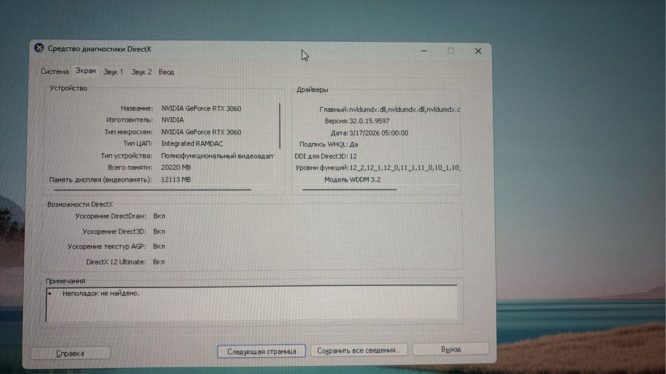The height and width of the screenshot is (374, 666).
Task: Click the Integrated RAMDAC value
Action: tap(192, 144)
